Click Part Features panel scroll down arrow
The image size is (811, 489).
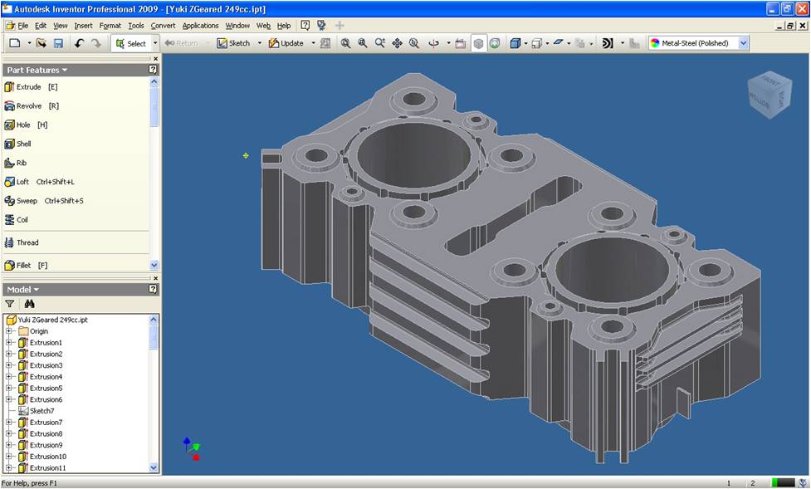click(x=154, y=265)
